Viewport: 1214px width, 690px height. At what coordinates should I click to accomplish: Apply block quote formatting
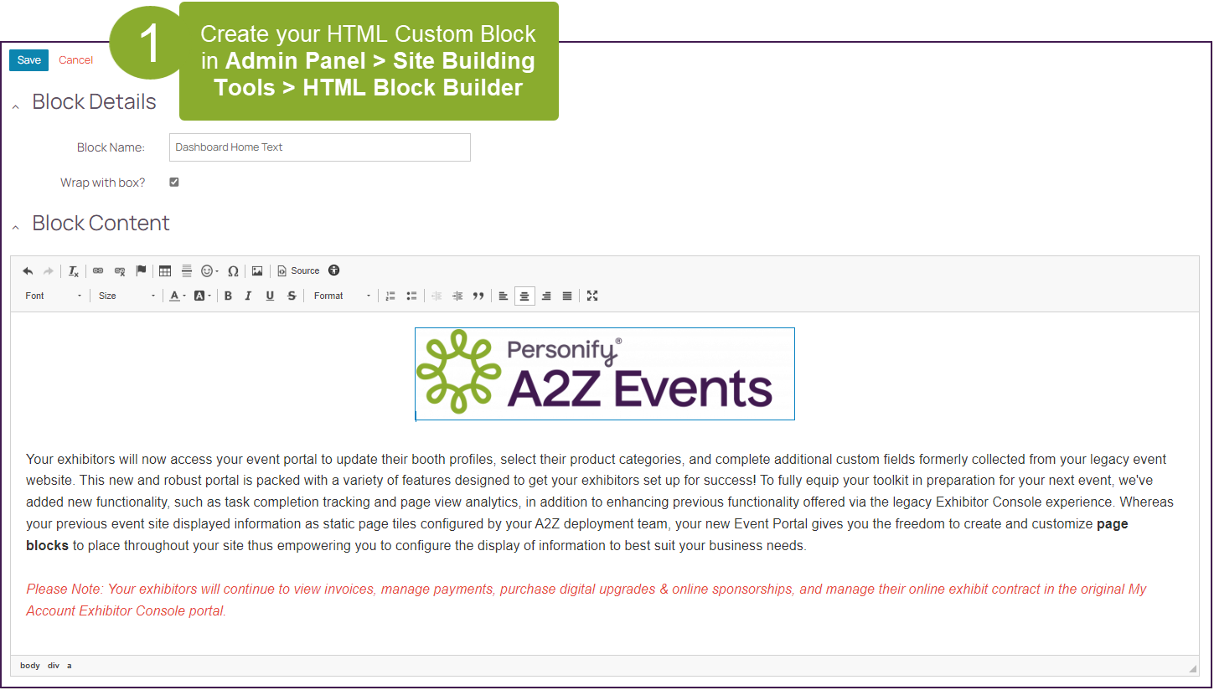point(478,296)
